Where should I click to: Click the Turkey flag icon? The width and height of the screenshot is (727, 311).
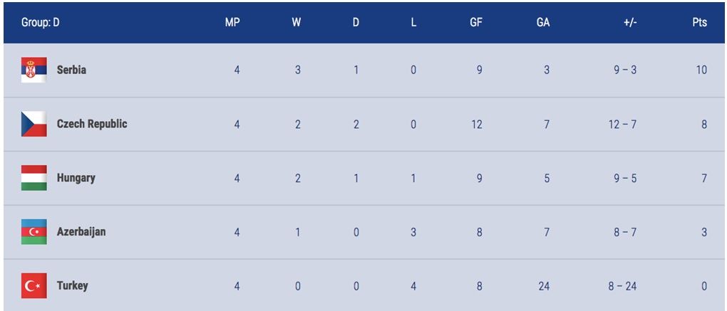[x=33, y=285]
